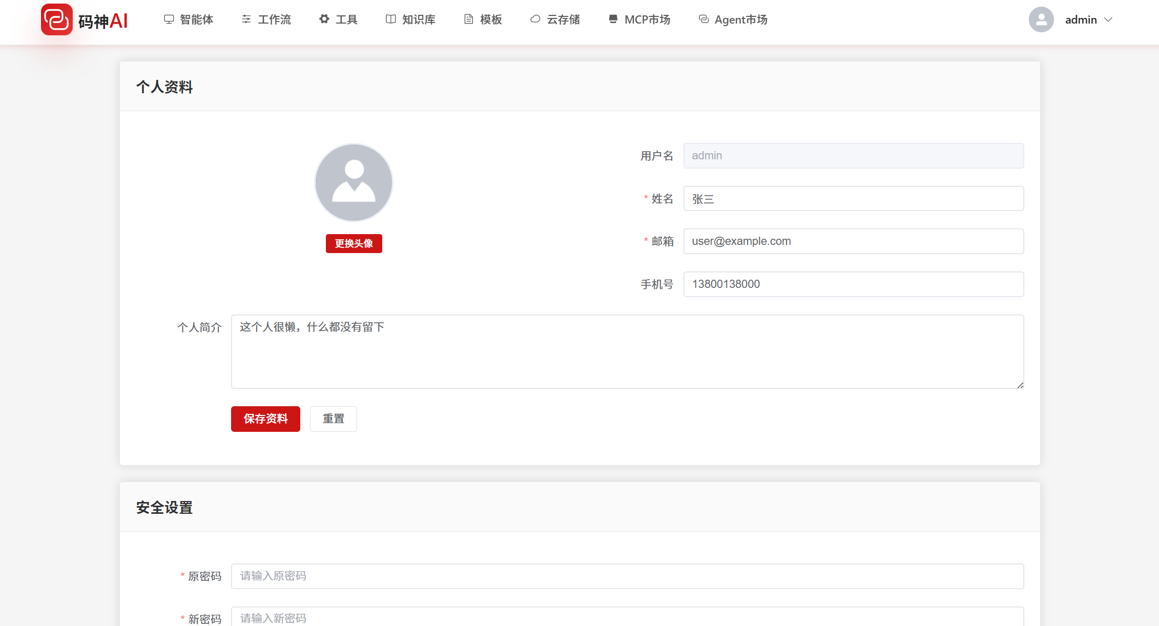Click the gear icon beside 工具
The image size is (1159, 626).
(324, 19)
